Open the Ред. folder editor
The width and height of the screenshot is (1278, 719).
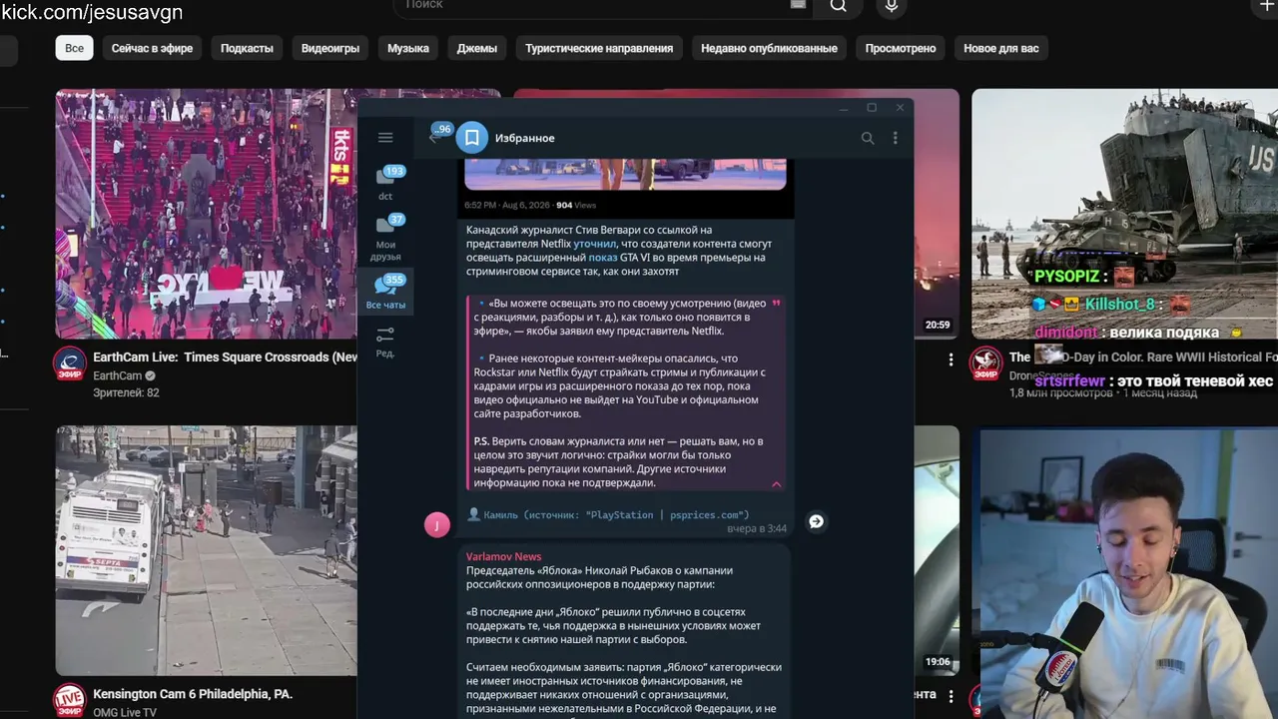click(x=385, y=342)
